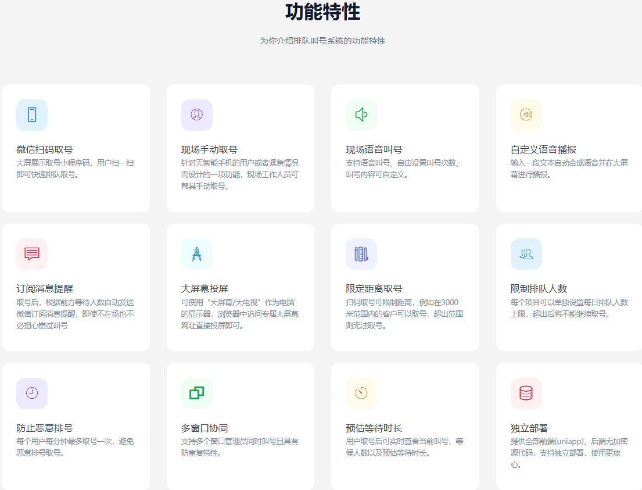
Task: Click the 独立部署 card heading
Action: coord(529,428)
